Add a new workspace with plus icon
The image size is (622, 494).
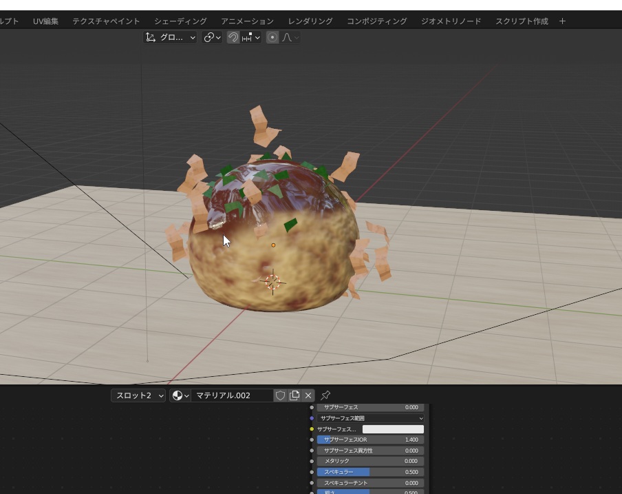562,21
